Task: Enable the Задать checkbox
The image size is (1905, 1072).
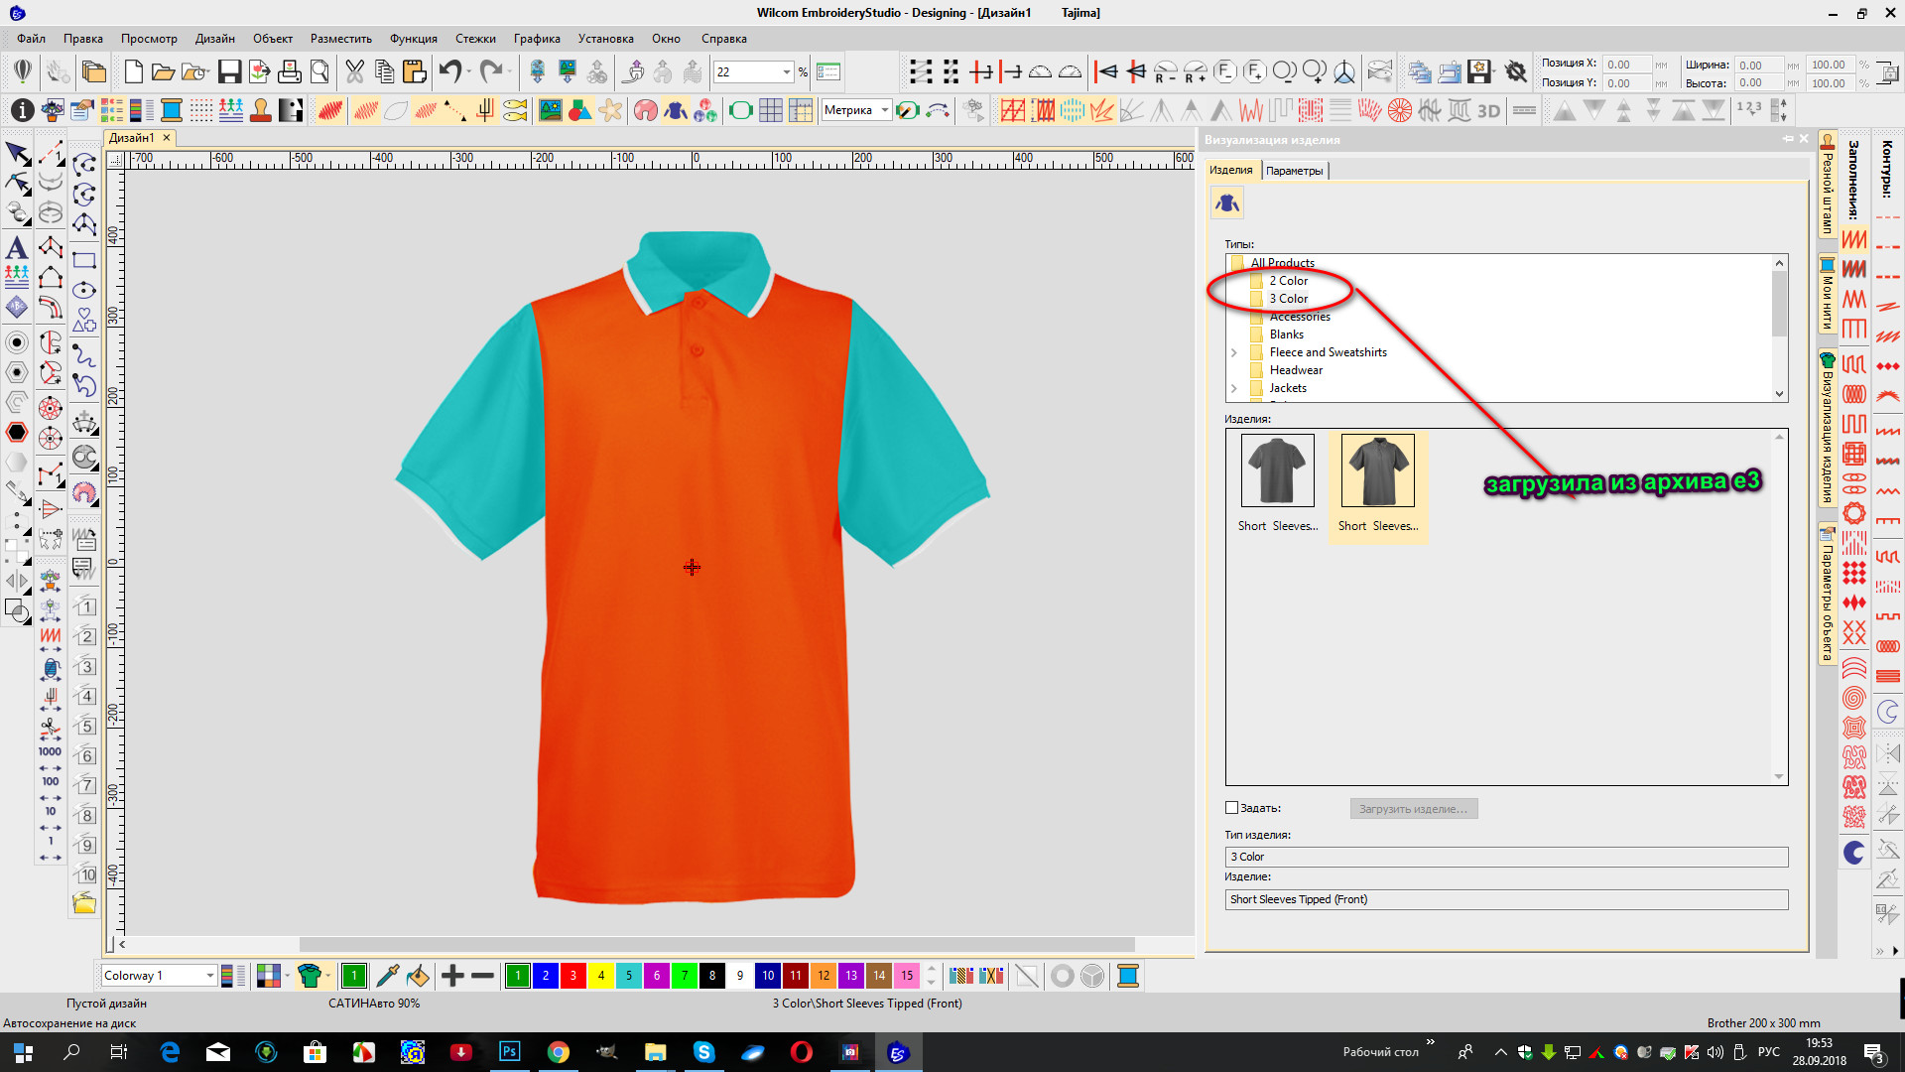Action: (1232, 808)
